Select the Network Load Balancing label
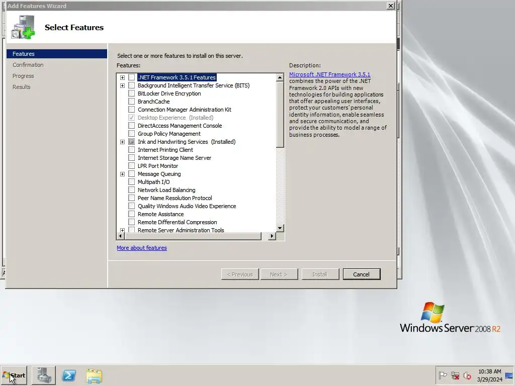Viewport: 515px width, 386px height. pyautogui.click(x=166, y=190)
